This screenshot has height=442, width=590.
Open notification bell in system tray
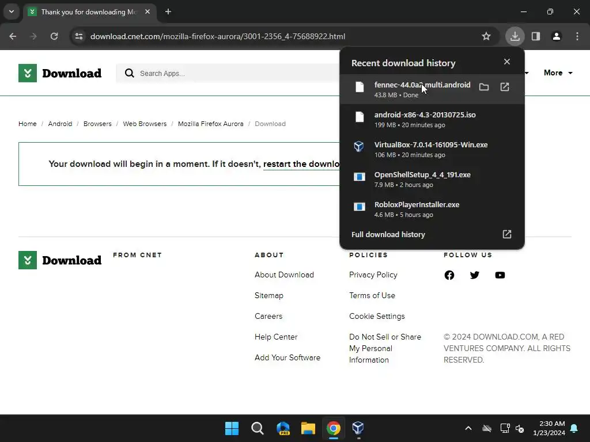[574, 428]
